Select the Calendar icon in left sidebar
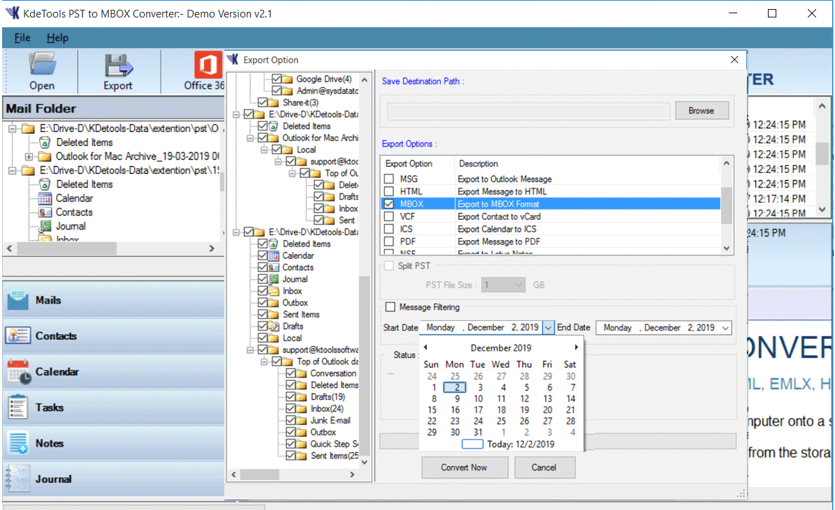 17,371
